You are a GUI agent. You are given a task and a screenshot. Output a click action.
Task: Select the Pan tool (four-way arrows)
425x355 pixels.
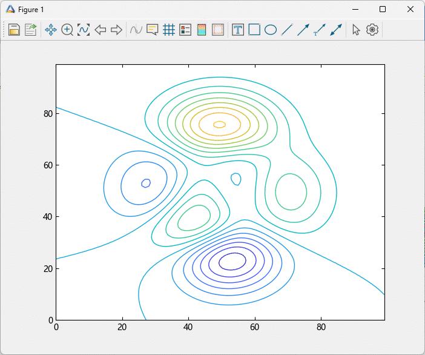pos(51,30)
